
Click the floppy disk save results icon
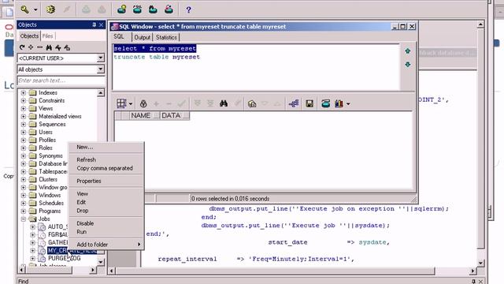(309, 103)
